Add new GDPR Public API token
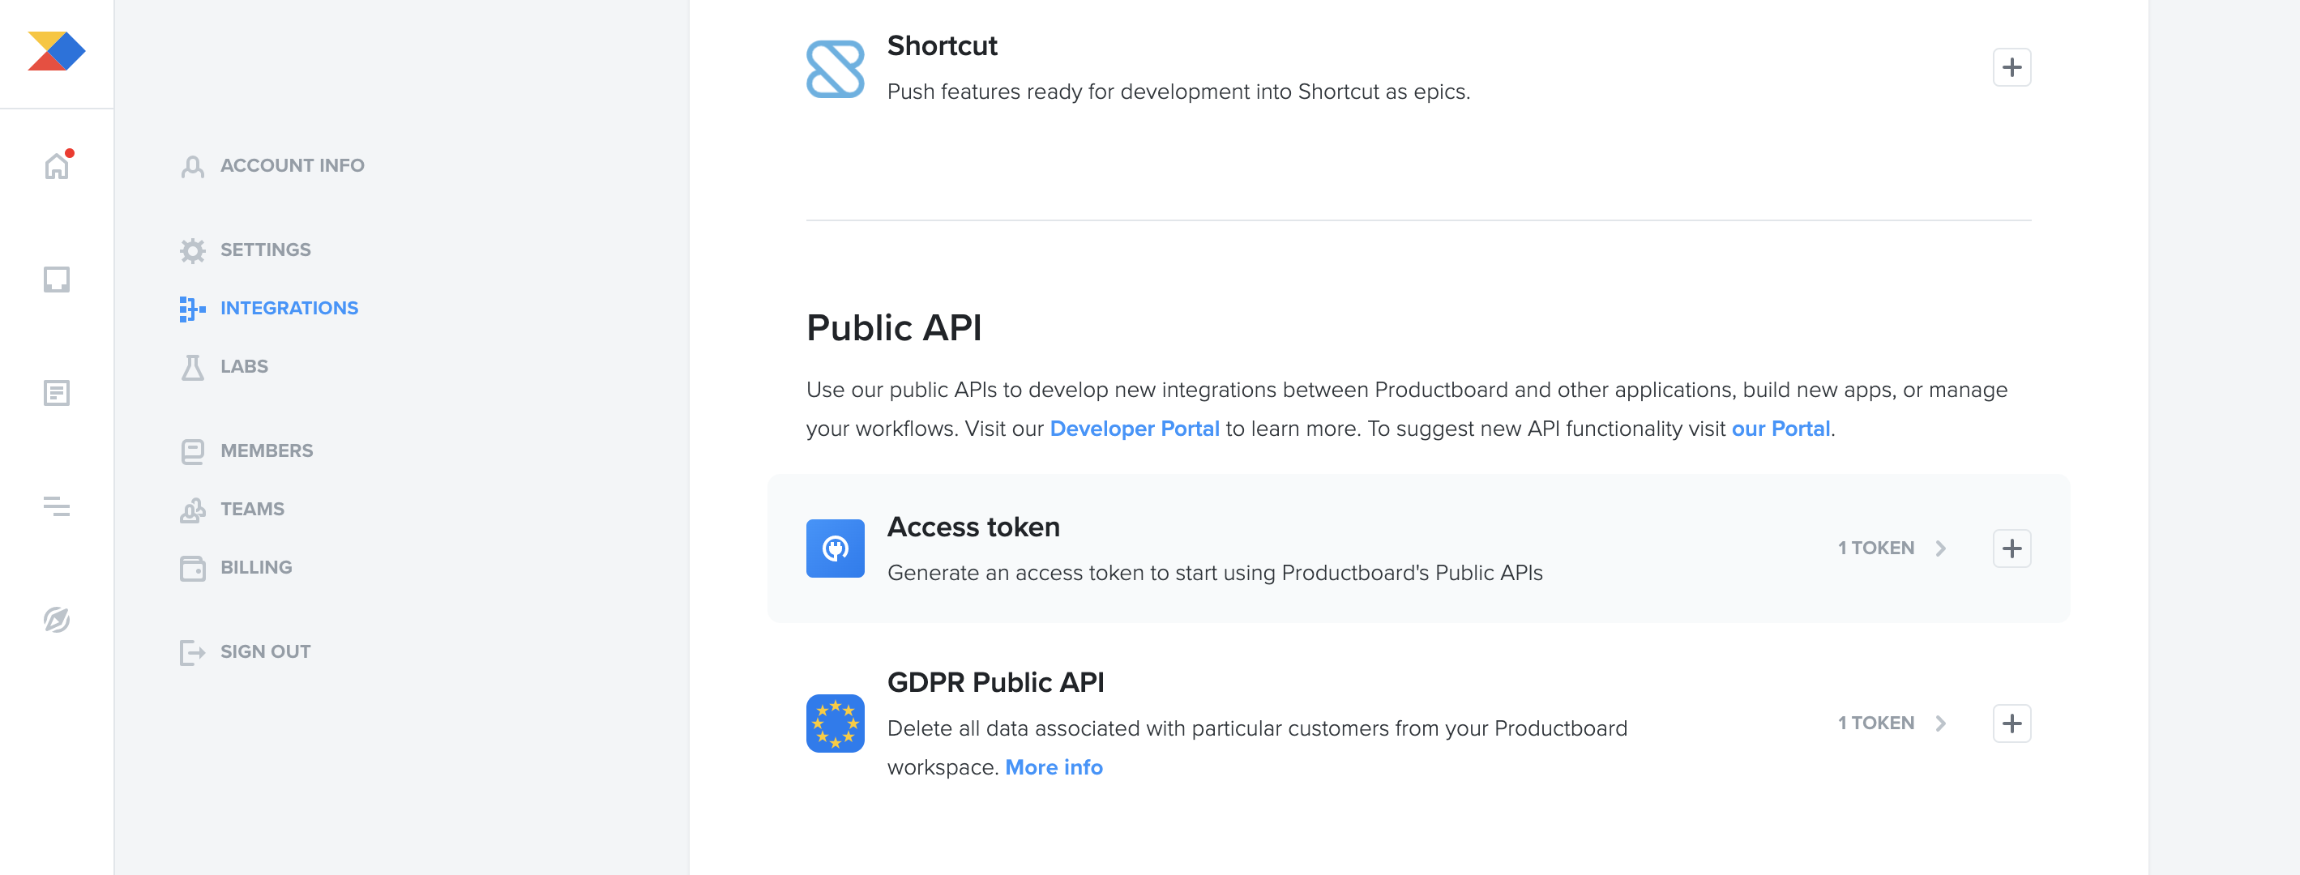Image resolution: width=2300 pixels, height=875 pixels. click(2011, 723)
